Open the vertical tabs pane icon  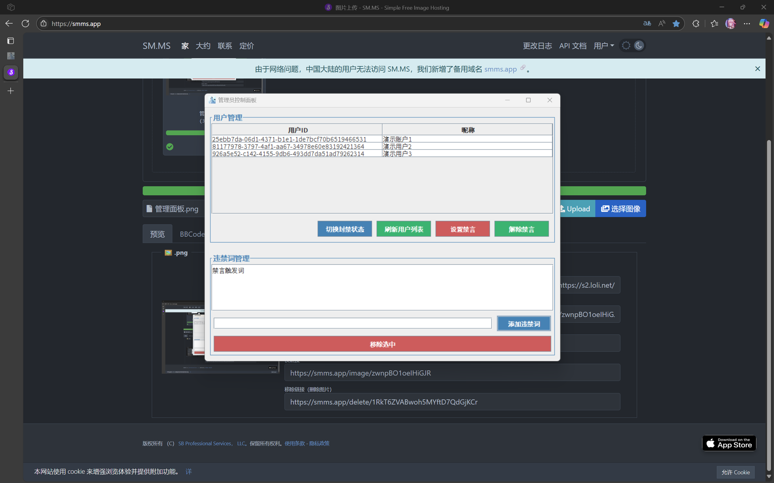coord(11,41)
